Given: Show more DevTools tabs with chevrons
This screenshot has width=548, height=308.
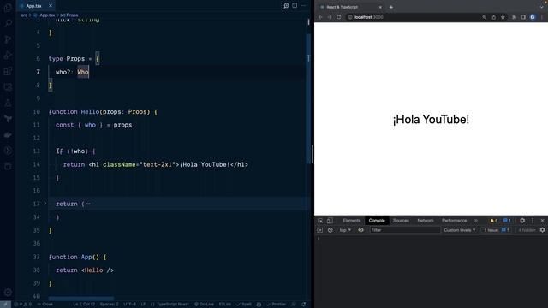Looking at the screenshot, I should pyautogui.click(x=476, y=221).
